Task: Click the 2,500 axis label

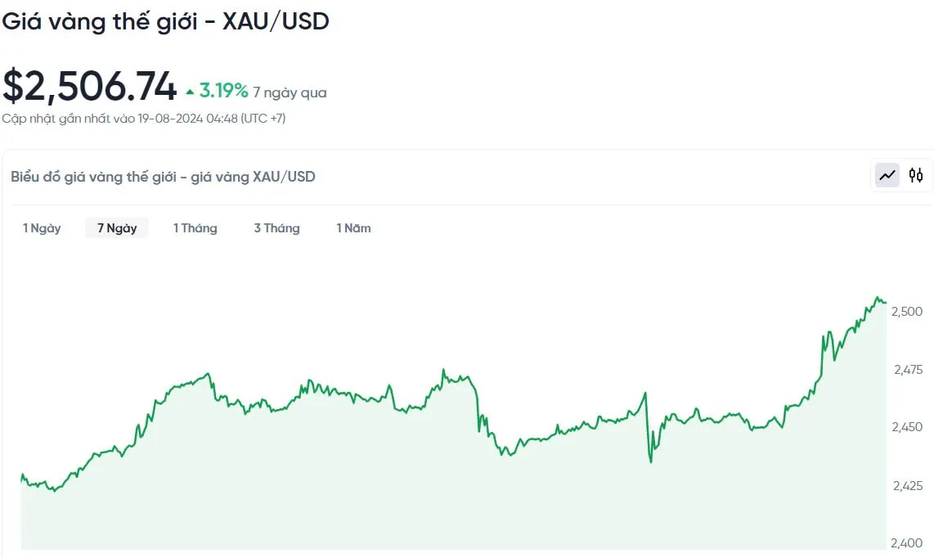Action: point(906,311)
